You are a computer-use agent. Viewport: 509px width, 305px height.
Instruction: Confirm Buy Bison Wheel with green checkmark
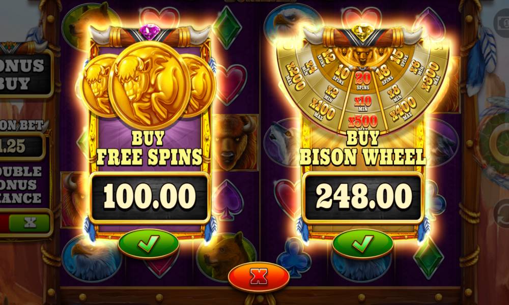click(362, 243)
